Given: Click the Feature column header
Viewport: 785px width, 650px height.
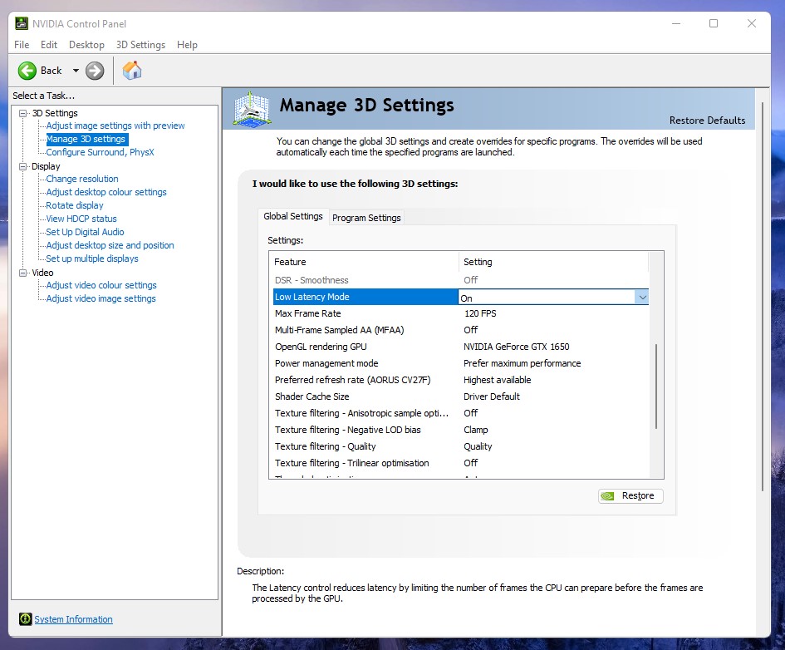Looking at the screenshot, I should [x=364, y=262].
